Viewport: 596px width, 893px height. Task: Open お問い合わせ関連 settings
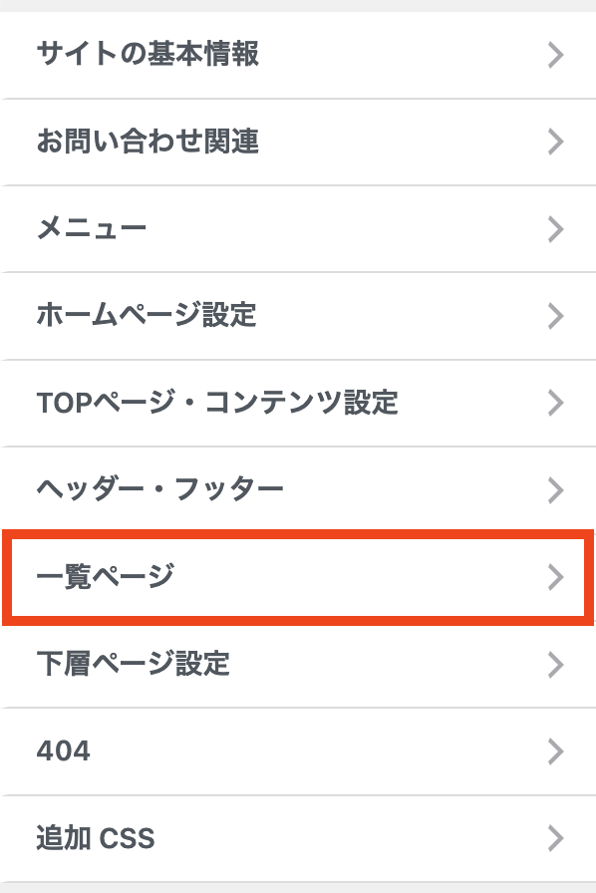click(298, 142)
